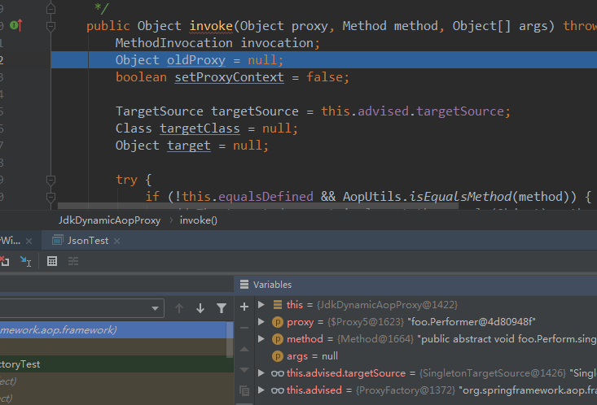597x405 pixels.
Task: Click the up arrow for previous frame
Action: [179, 308]
